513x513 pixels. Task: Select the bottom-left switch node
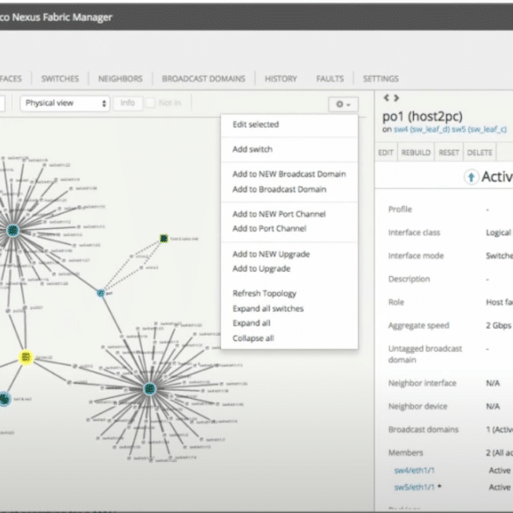(x=4, y=399)
